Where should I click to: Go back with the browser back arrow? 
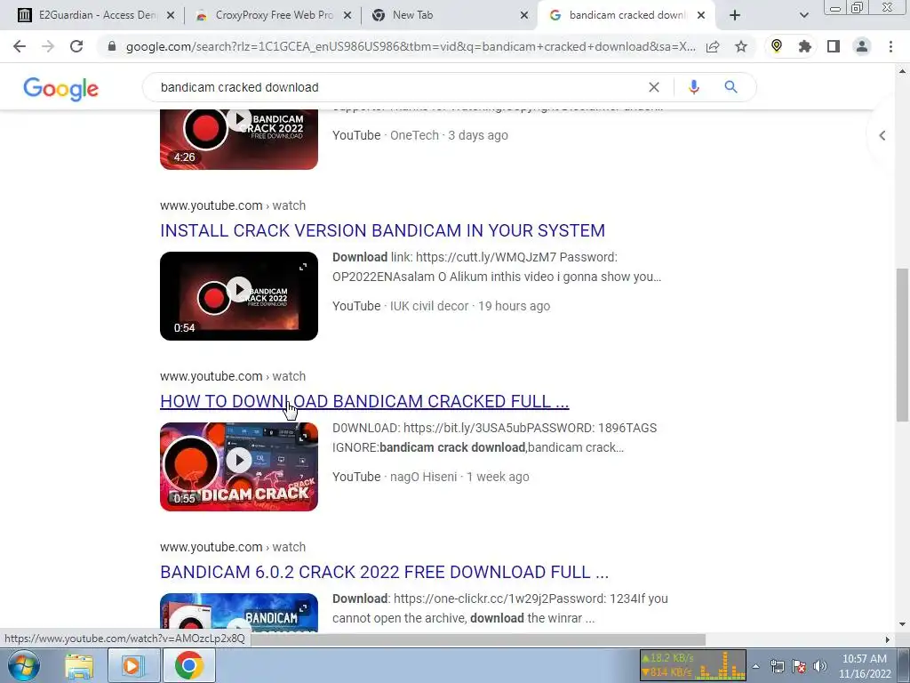(20, 46)
